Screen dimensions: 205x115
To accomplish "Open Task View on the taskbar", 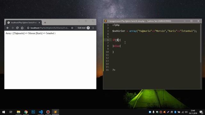I will pyautogui.click(x=11, y=112).
